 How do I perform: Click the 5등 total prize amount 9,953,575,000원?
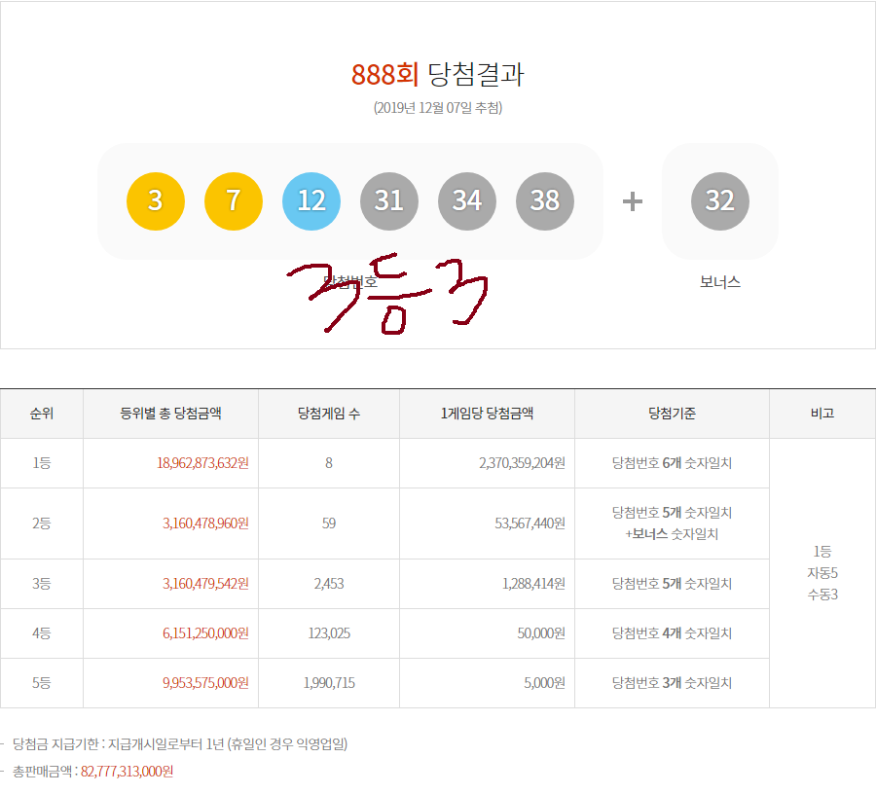(205, 683)
